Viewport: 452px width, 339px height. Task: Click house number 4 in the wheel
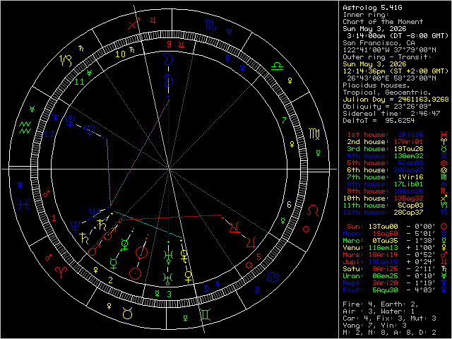[x=218, y=285]
